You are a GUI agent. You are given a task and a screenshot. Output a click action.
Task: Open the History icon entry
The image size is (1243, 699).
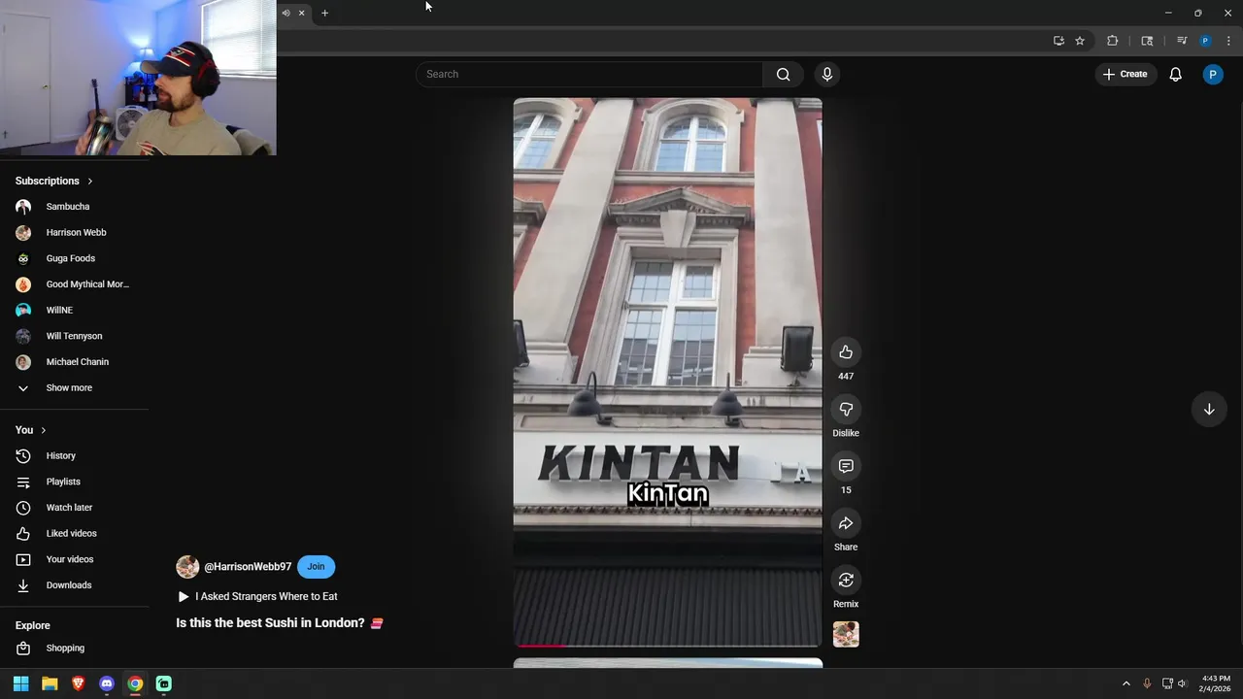[x=23, y=455]
